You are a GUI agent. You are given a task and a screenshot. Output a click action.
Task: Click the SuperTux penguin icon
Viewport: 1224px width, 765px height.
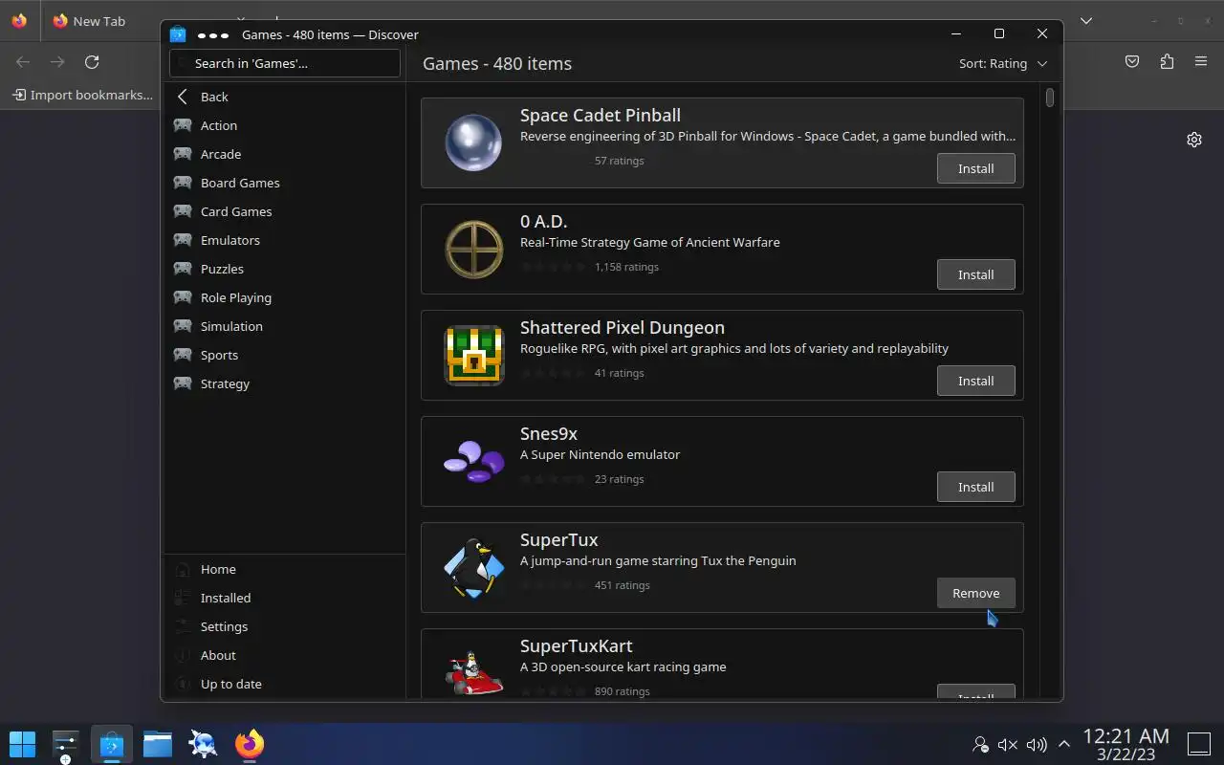point(473,567)
